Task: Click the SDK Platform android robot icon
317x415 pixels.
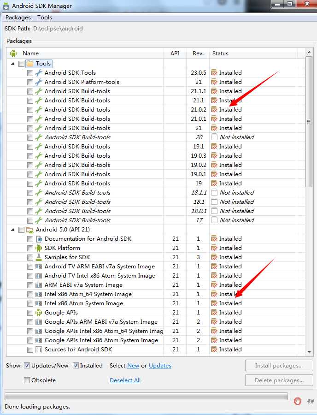Action: point(39,248)
